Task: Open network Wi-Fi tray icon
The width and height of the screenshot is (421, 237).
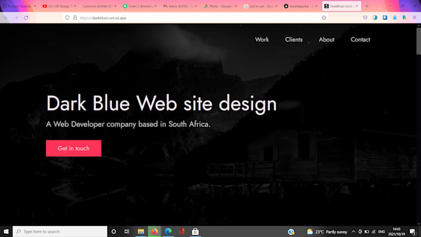Action: (x=373, y=231)
